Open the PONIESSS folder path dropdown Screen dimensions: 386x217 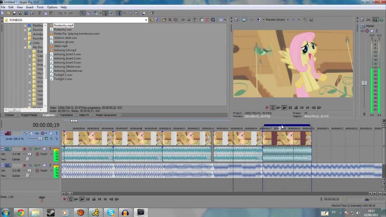point(146,20)
